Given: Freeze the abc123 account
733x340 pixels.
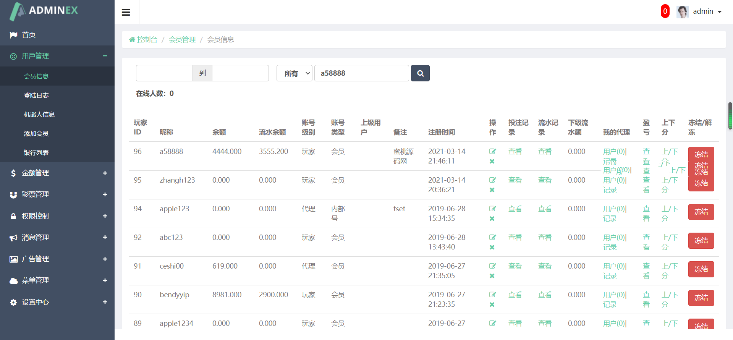Looking at the screenshot, I should coord(701,240).
